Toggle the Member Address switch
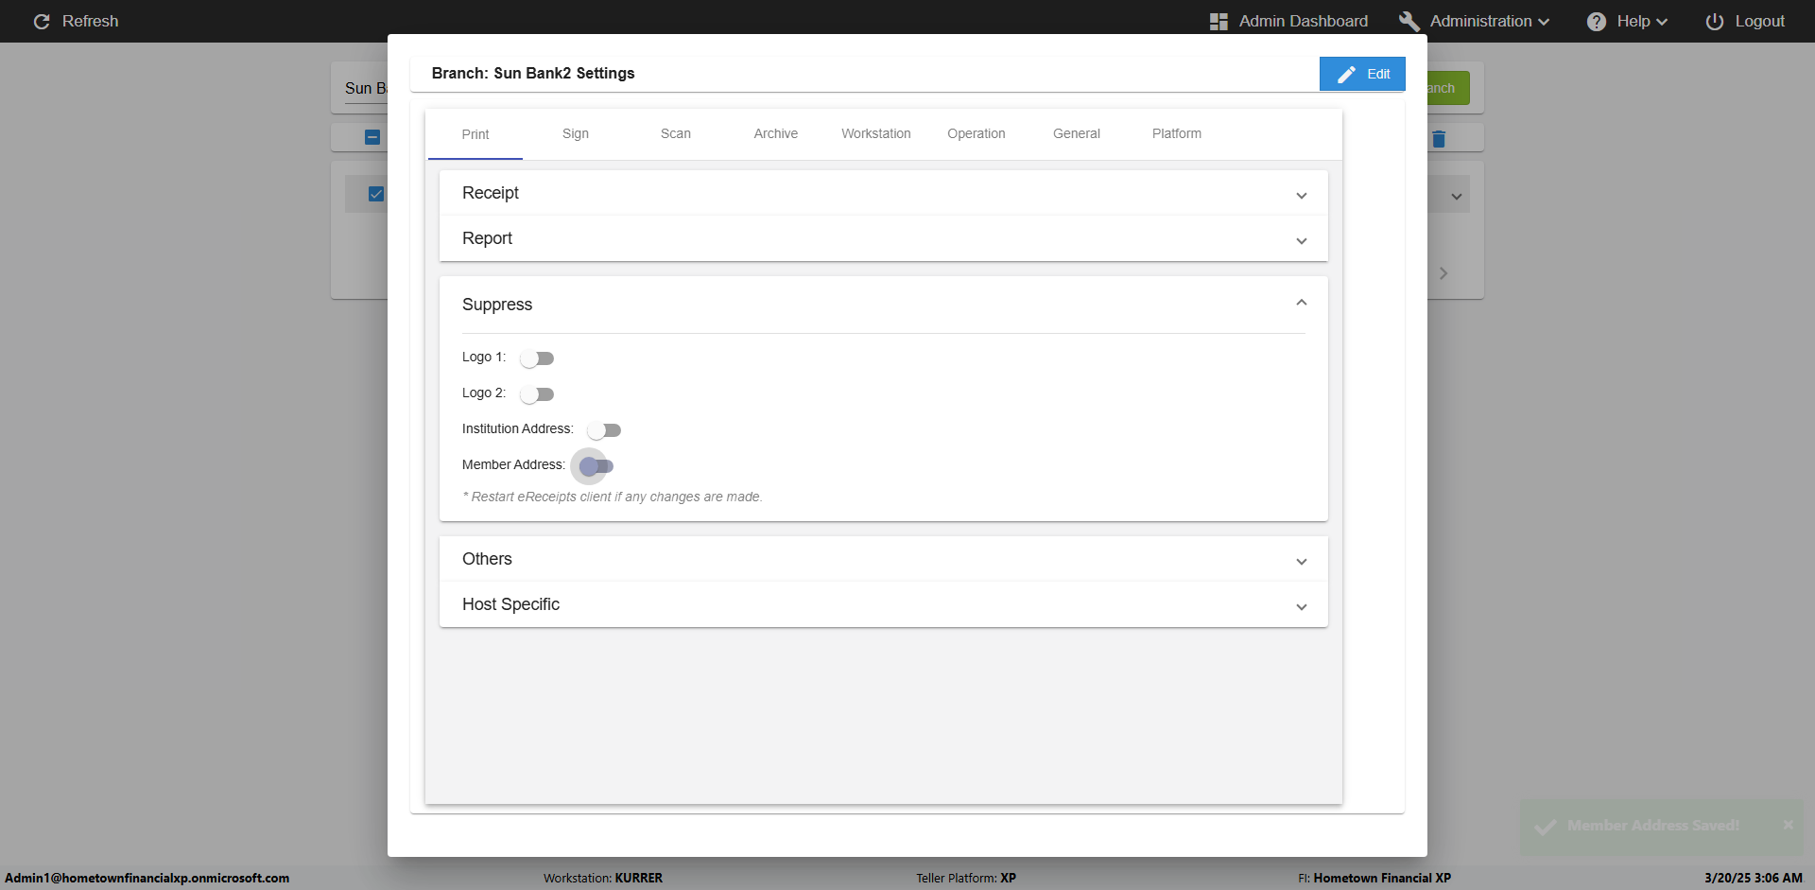The width and height of the screenshot is (1815, 890). coord(596,466)
